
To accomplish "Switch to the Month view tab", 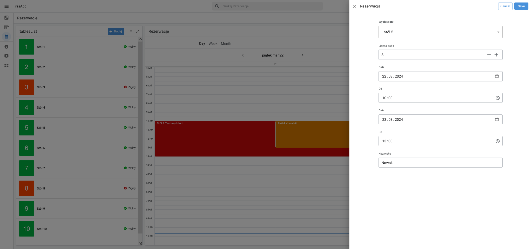I will 226,44.
